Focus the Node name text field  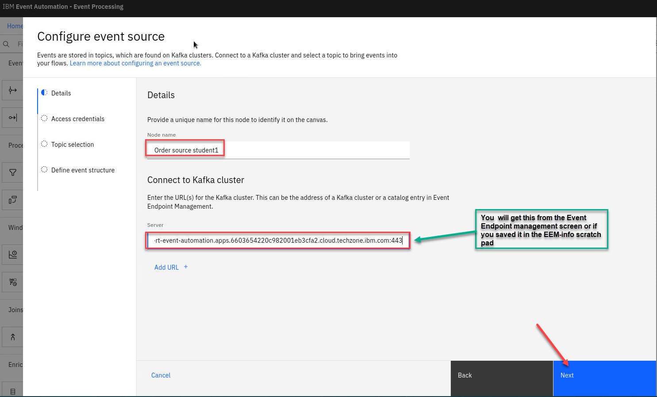(278, 150)
